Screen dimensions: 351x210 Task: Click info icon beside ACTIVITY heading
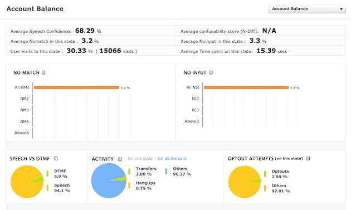(120, 159)
